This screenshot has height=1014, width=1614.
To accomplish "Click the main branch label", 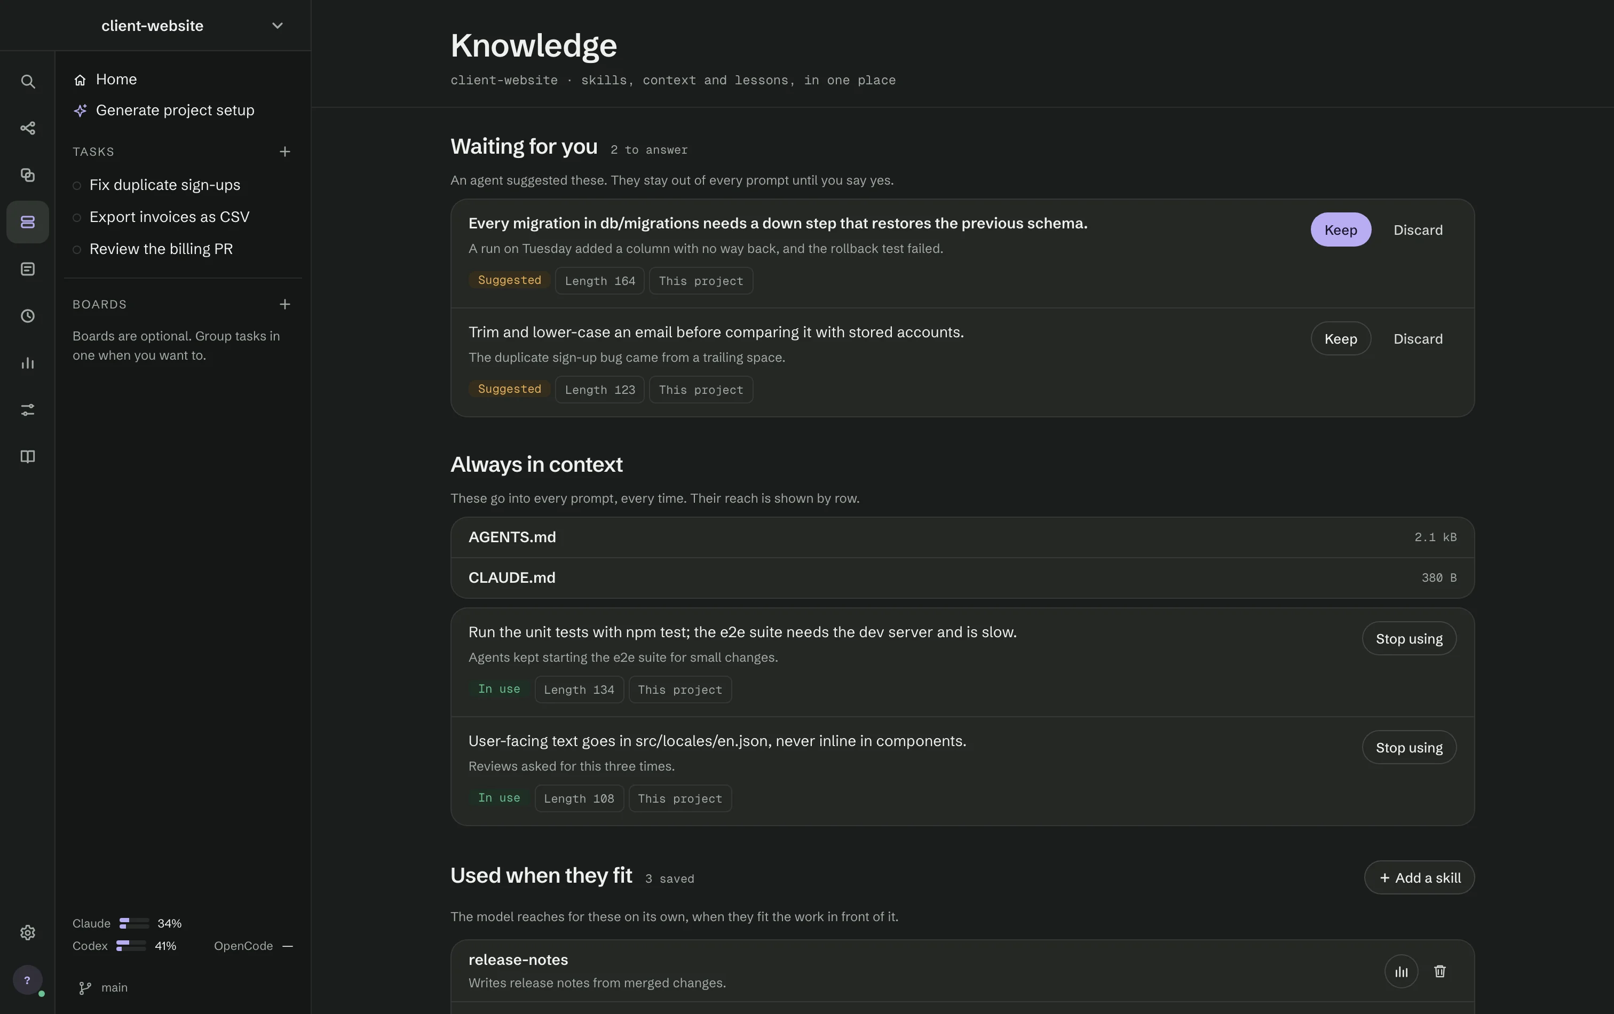I will (x=114, y=988).
